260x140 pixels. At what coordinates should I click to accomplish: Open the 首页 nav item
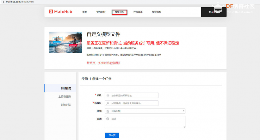(x=84, y=12)
